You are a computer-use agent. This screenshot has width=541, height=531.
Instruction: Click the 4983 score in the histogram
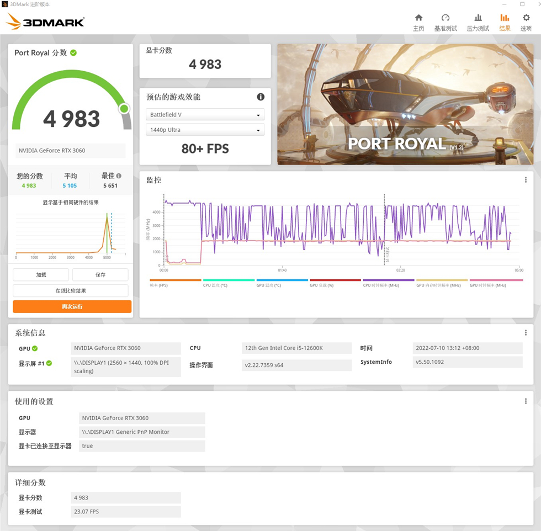108,235
